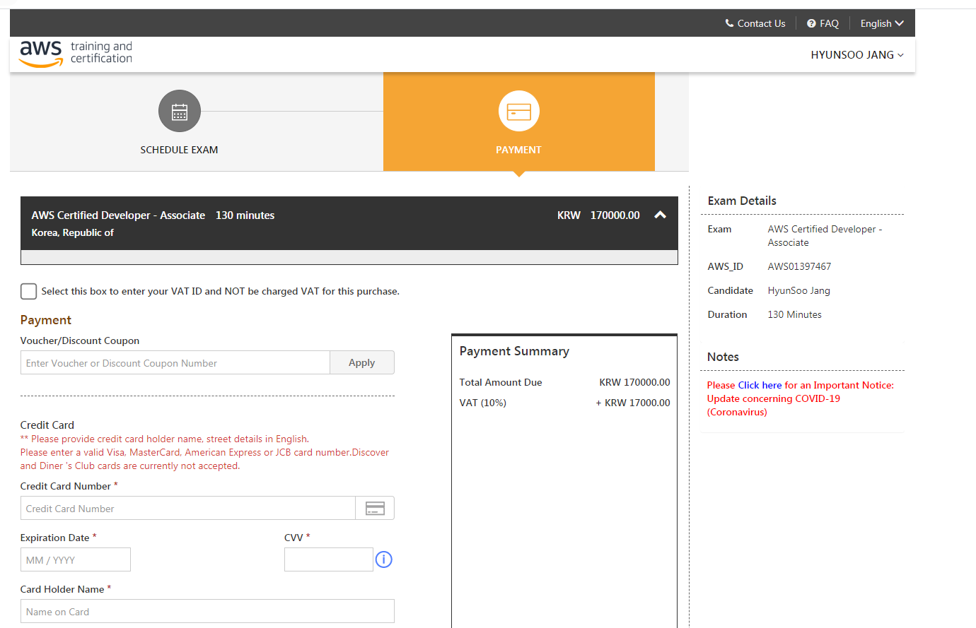Open the HYUNSOO JANG account menu
This screenshot has width=976, height=628.
(857, 54)
